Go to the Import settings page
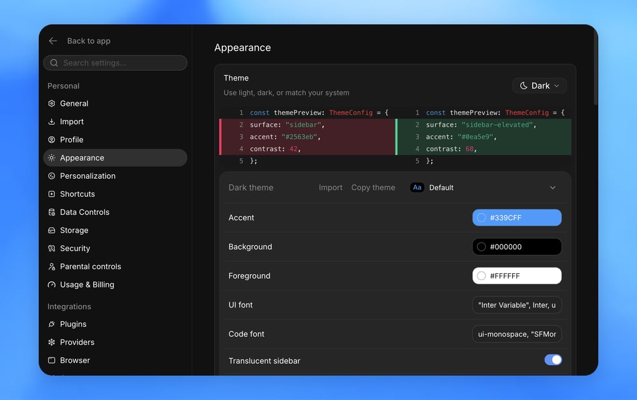 point(115,121)
